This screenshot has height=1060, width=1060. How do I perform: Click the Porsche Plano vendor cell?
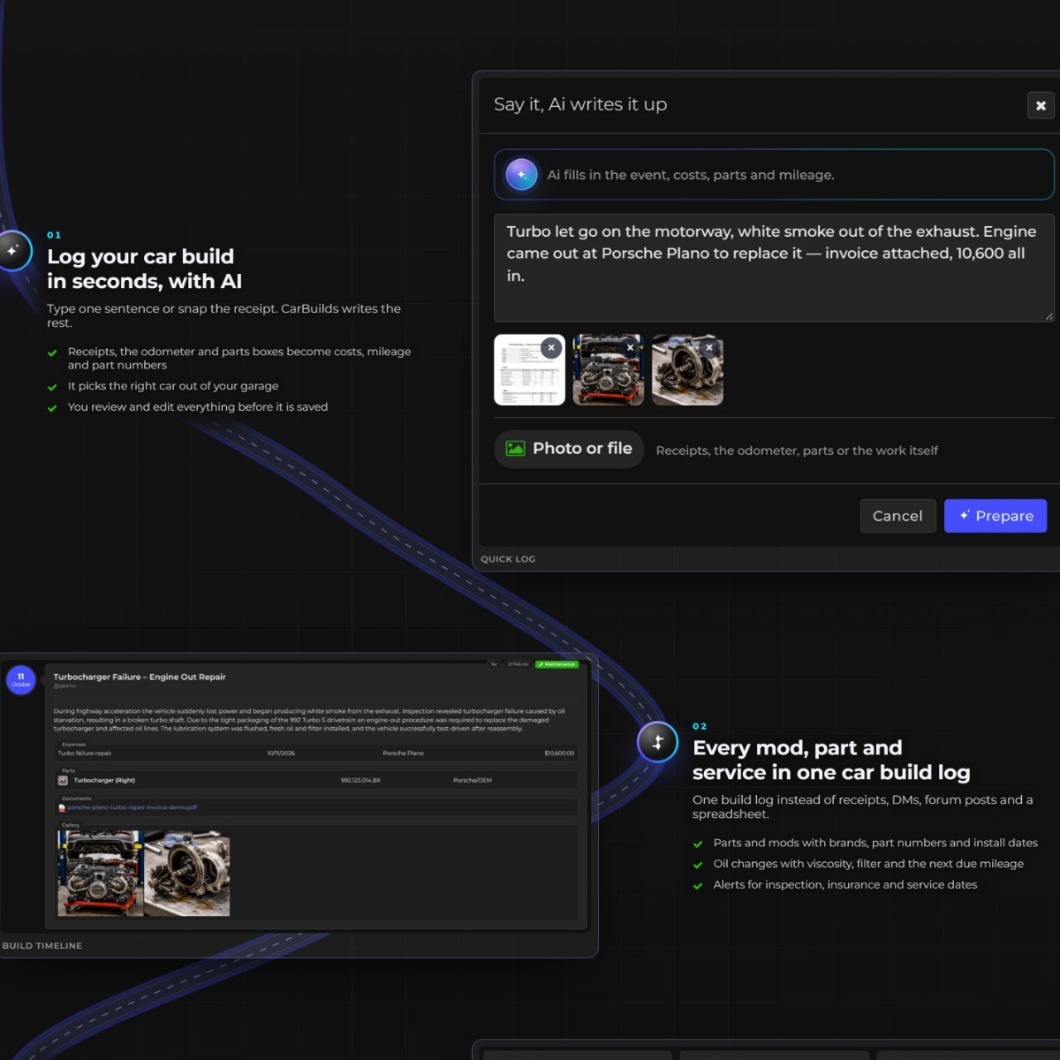pos(403,753)
